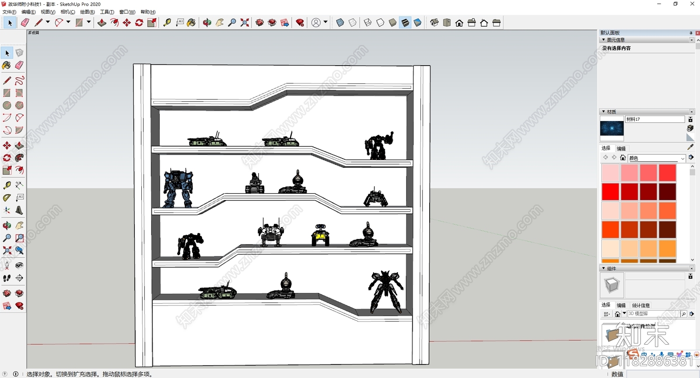Select the Offset tool in left toolbar

coord(19,170)
